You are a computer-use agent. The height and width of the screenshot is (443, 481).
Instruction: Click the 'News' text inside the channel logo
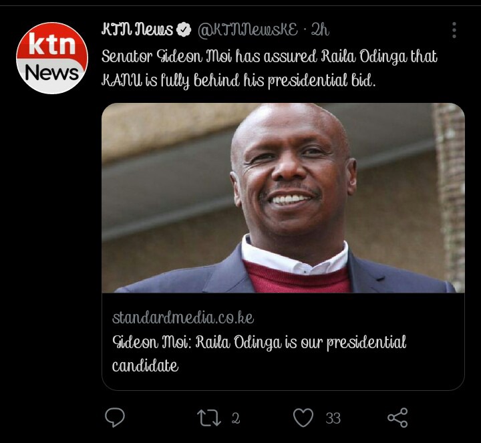52,73
